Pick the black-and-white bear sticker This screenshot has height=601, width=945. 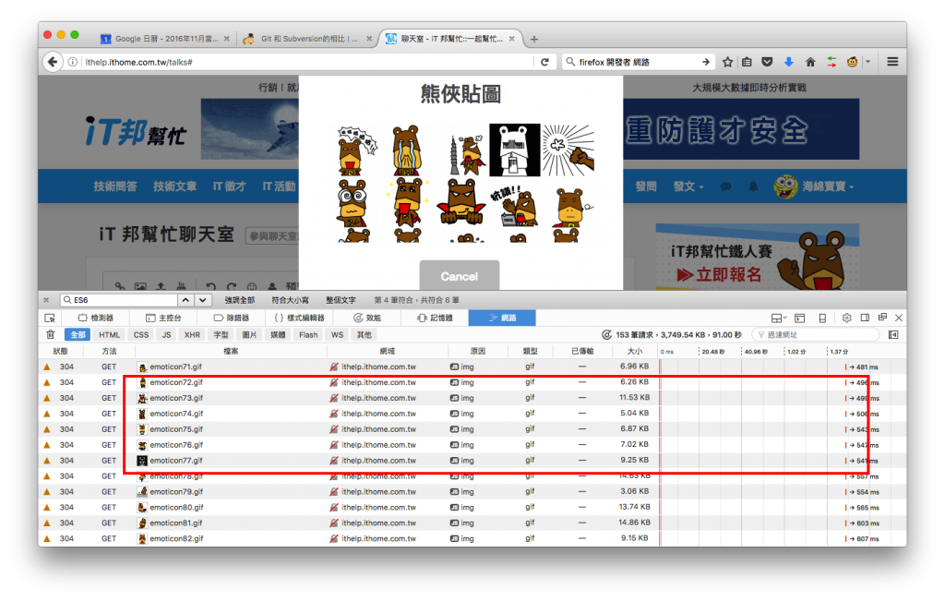click(x=514, y=150)
